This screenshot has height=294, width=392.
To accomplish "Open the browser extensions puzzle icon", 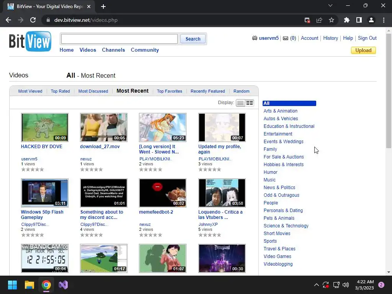I will pyautogui.click(x=346, y=20).
